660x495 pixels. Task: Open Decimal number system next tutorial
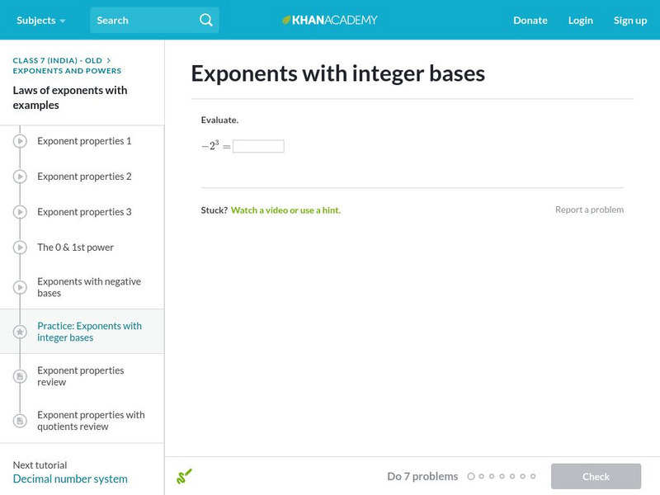click(70, 478)
